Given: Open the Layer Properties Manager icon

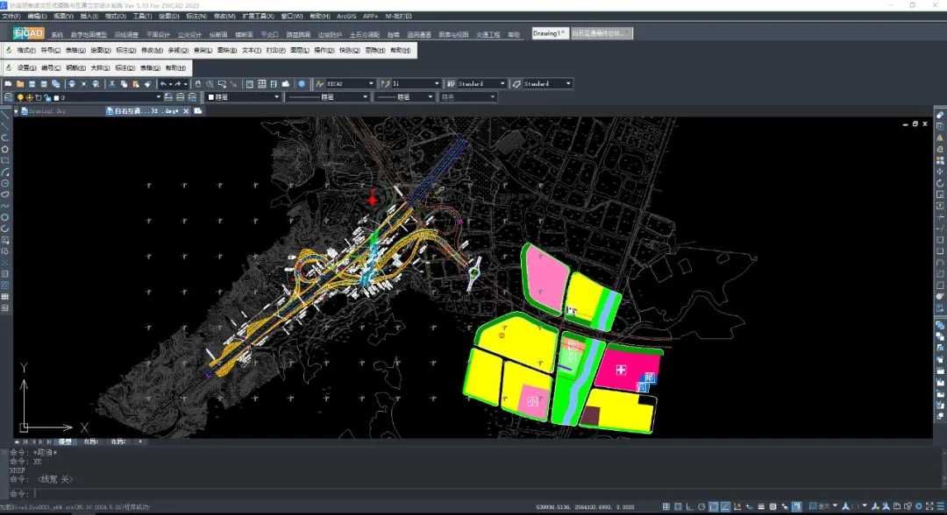Looking at the screenshot, I should [9, 97].
